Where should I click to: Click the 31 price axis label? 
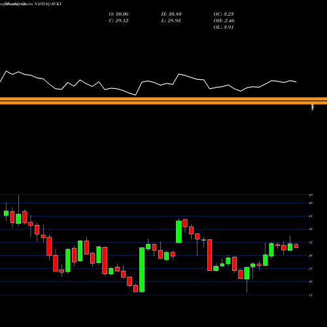pos(311,243)
